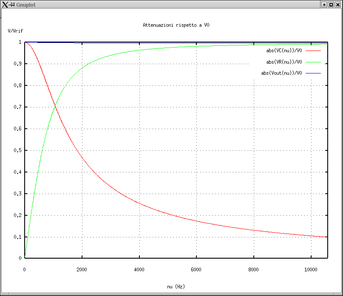
Task: Click the abs(Vout(nu))/V0 legend label
Action: (x=281, y=73)
